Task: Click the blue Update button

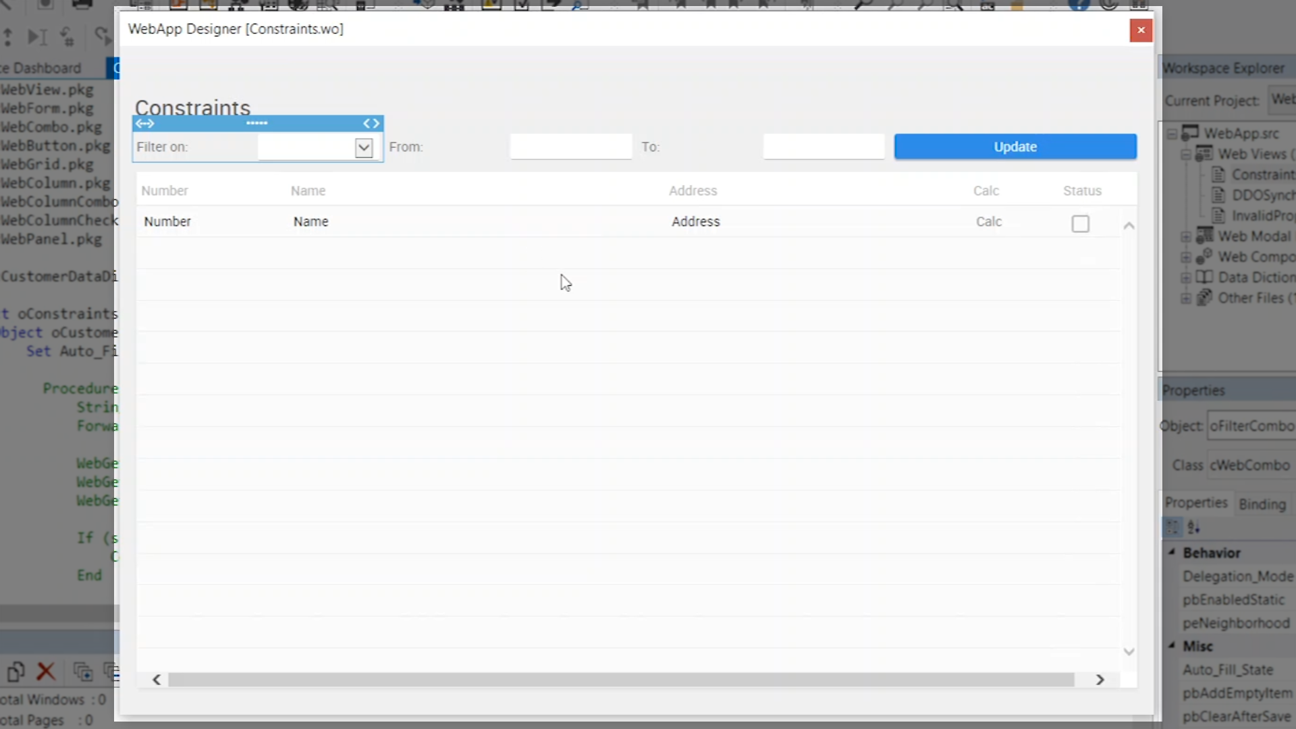Action: [x=1015, y=146]
